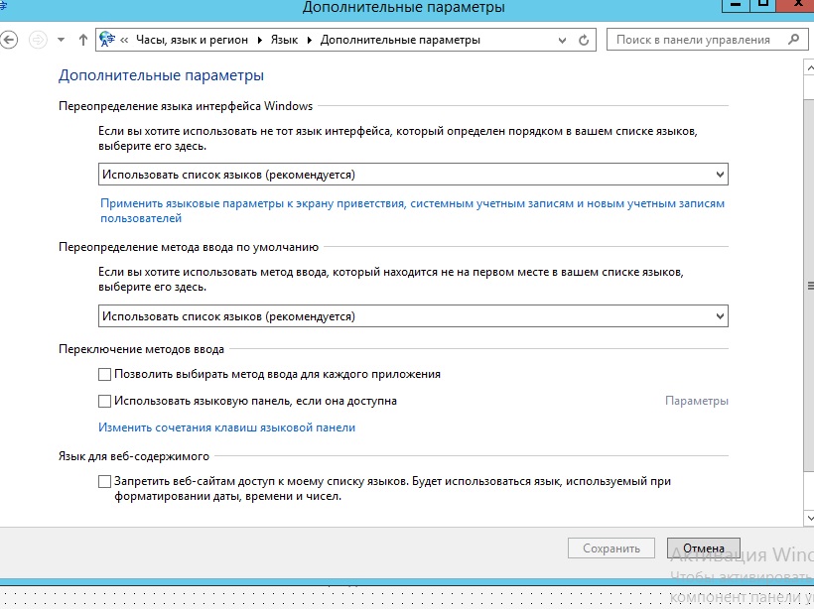Toggle 'Запретить веб-сайтам доступ к моему списку языков'

[105, 482]
